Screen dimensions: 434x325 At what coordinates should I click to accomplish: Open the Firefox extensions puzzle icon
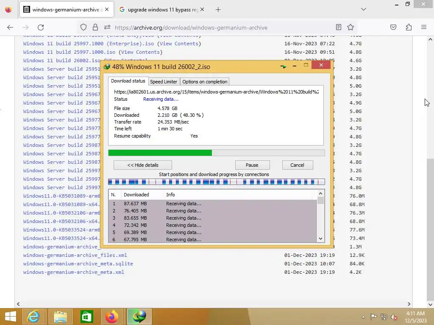pyautogui.click(x=409, y=27)
